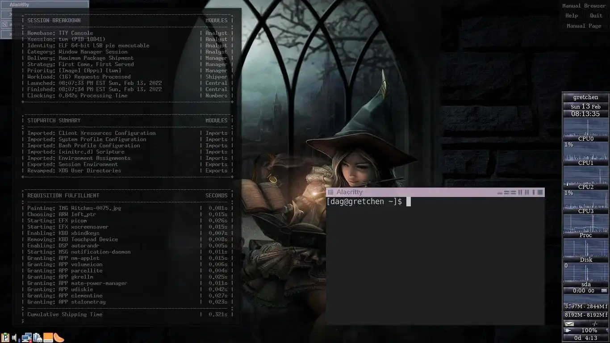Click the 08:13:35 clock in GKrellM

pos(585,114)
